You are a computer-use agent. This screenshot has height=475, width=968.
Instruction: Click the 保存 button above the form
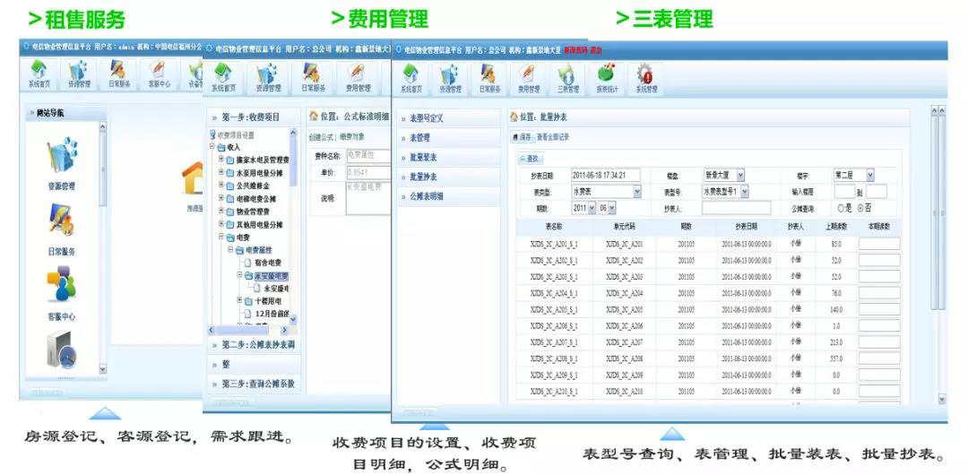pyautogui.click(x=522, y=137)
